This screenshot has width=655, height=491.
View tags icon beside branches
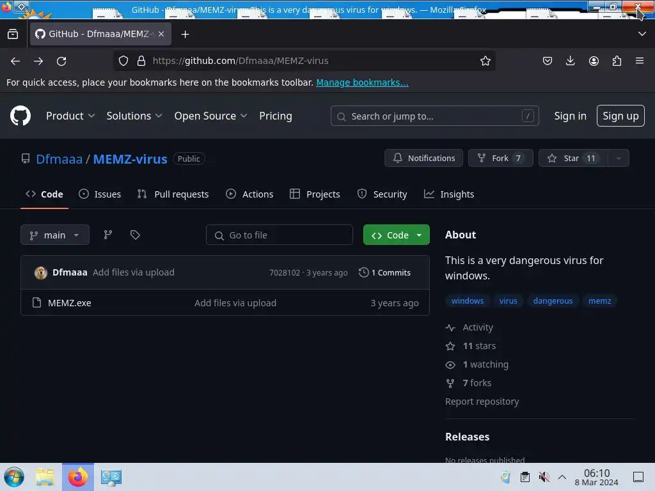pyautogui.click(x=135, y=235)
